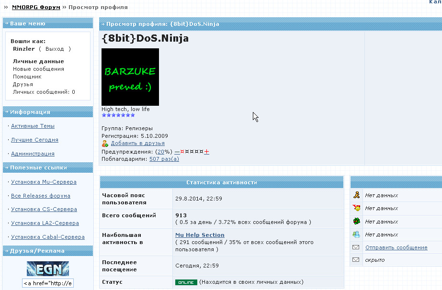Click the Группа: Релизеры text
The width and height of the screenshot is (442, 290).
(x=127, y=128)
